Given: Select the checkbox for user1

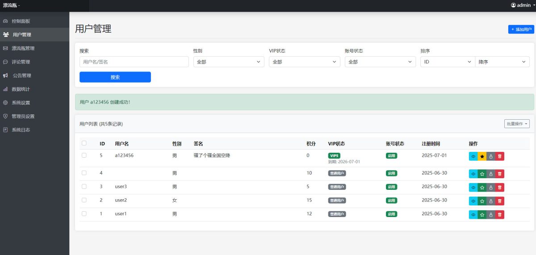Looking at the screenshot, I should click(x=84, y=213).
